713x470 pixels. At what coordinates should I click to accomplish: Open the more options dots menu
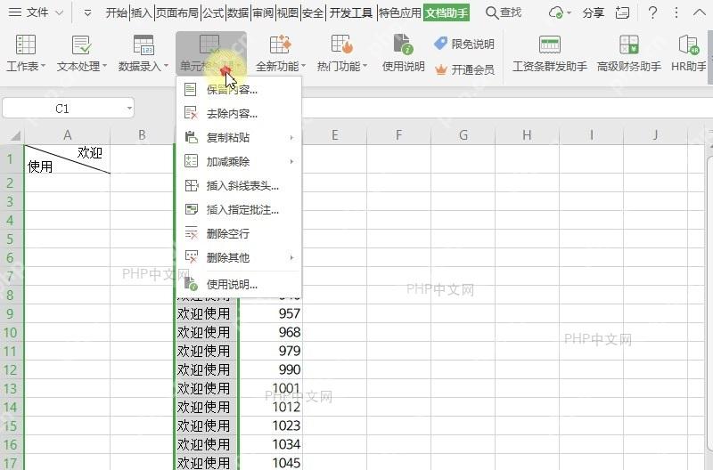(676, 12)
